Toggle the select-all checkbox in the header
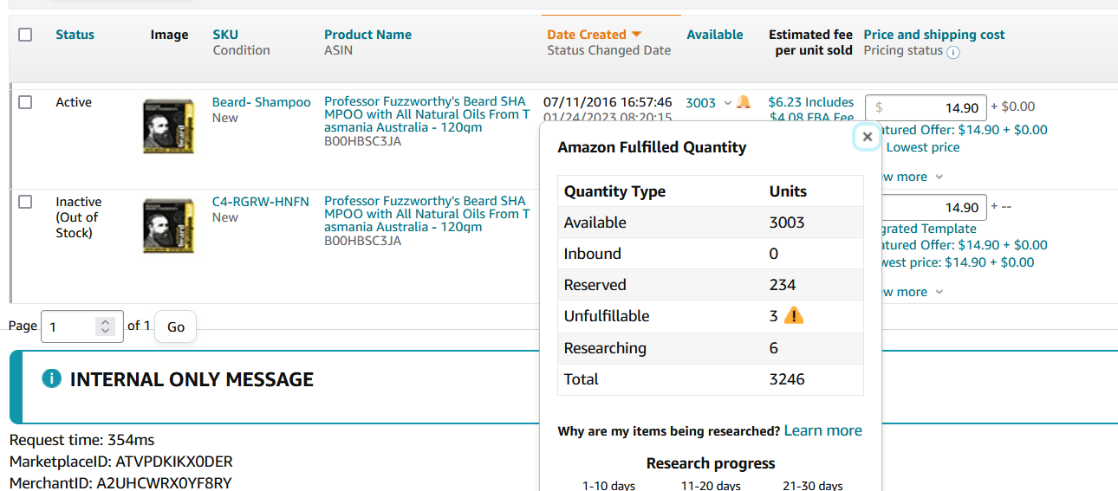1118x491 pixels. (x=25, y=35)
